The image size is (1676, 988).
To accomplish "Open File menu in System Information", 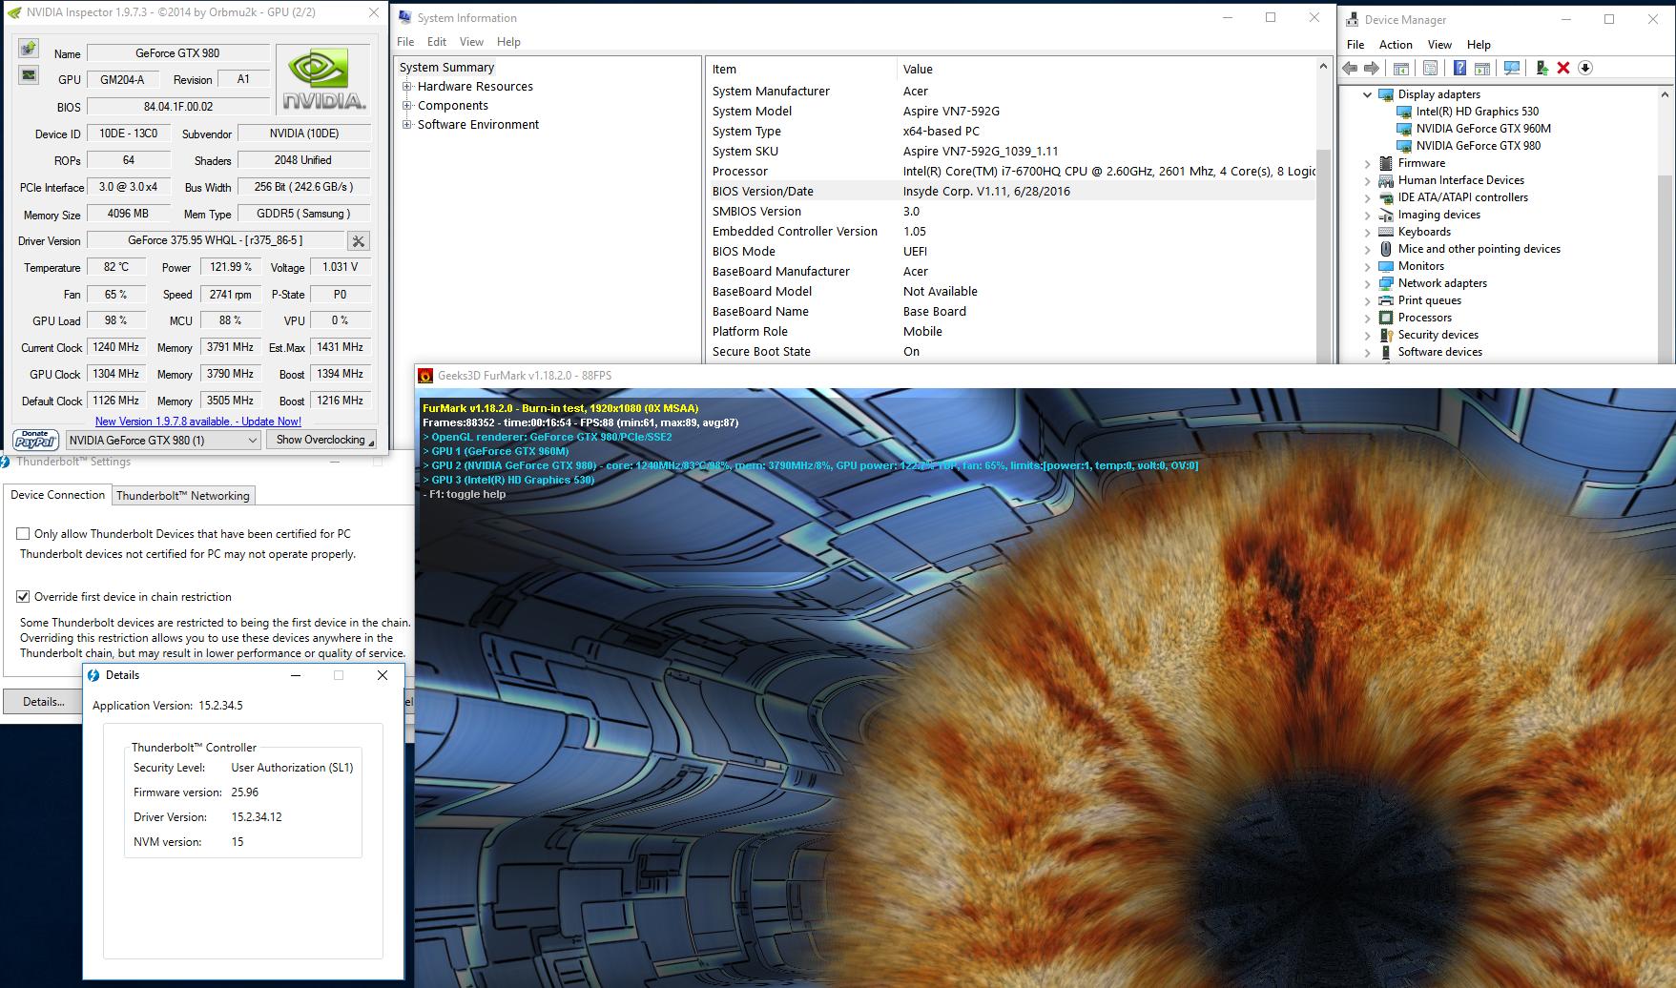I will [405, 42].
